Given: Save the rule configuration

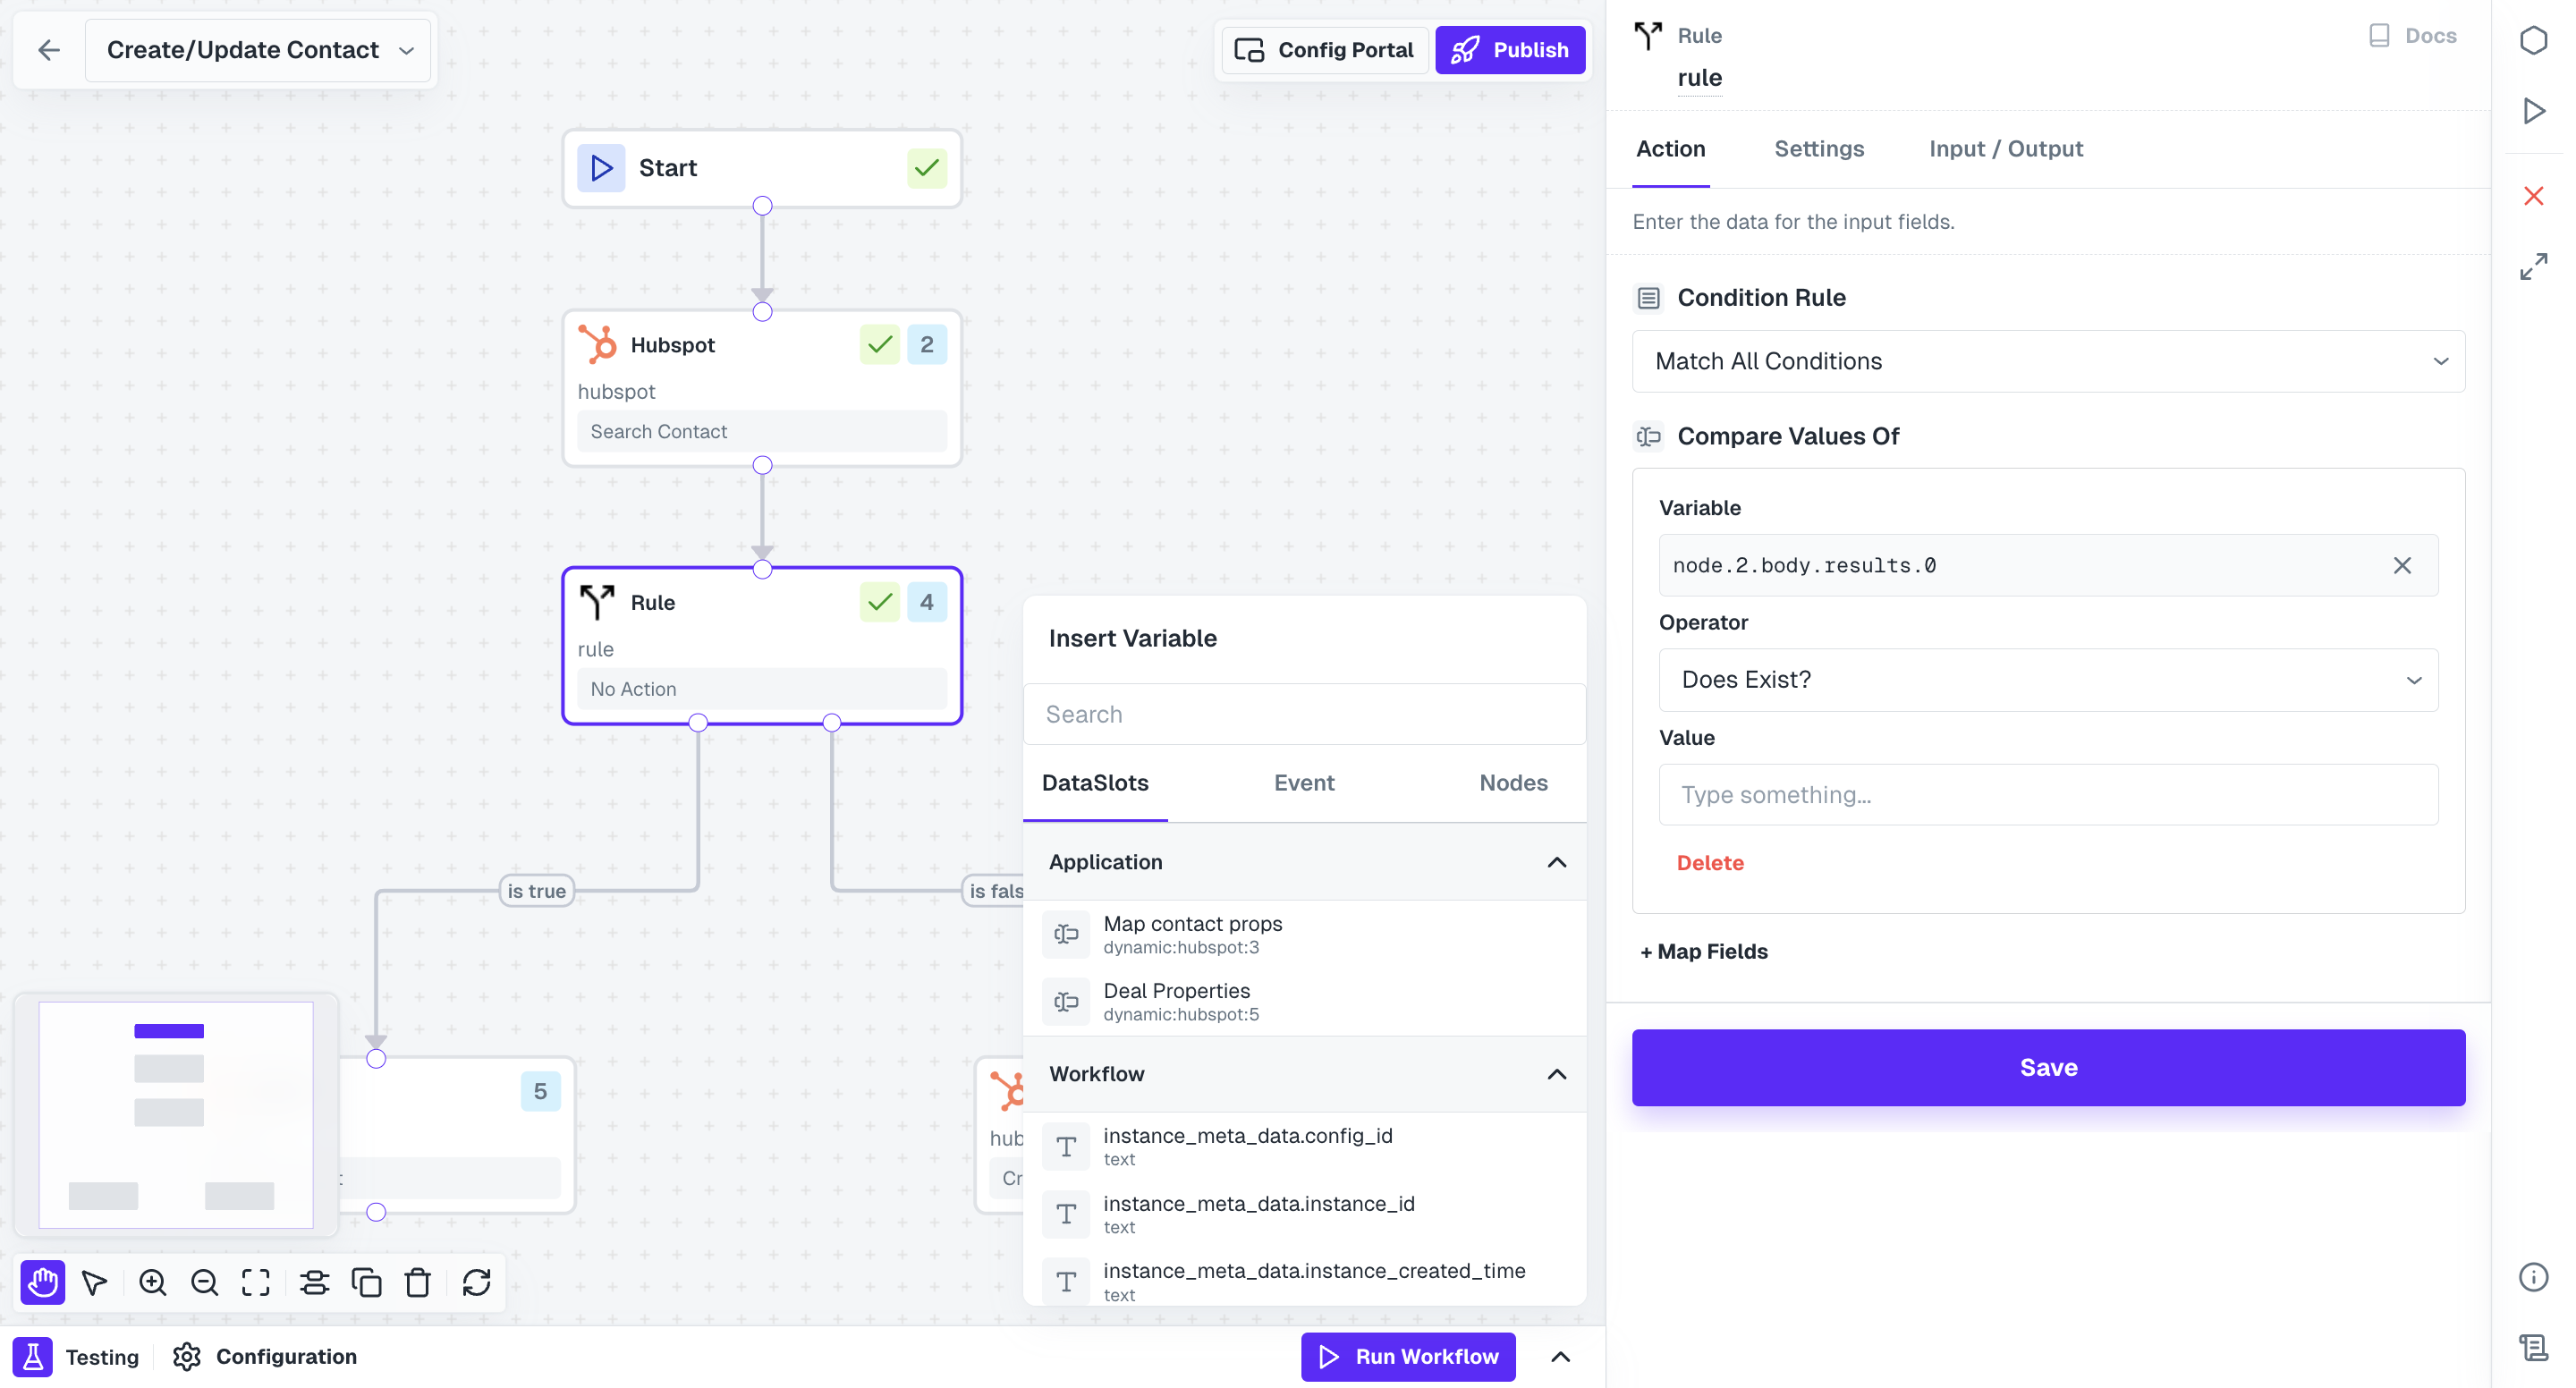Looking at the screenshot, I should tap(2047, 1067).
